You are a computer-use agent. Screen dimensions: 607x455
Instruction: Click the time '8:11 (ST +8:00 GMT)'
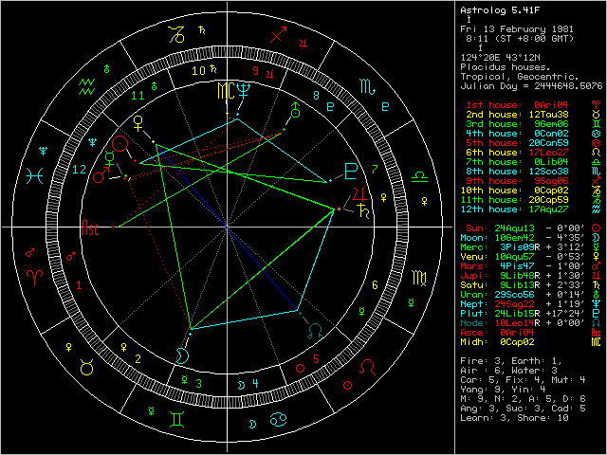point(520,39)
